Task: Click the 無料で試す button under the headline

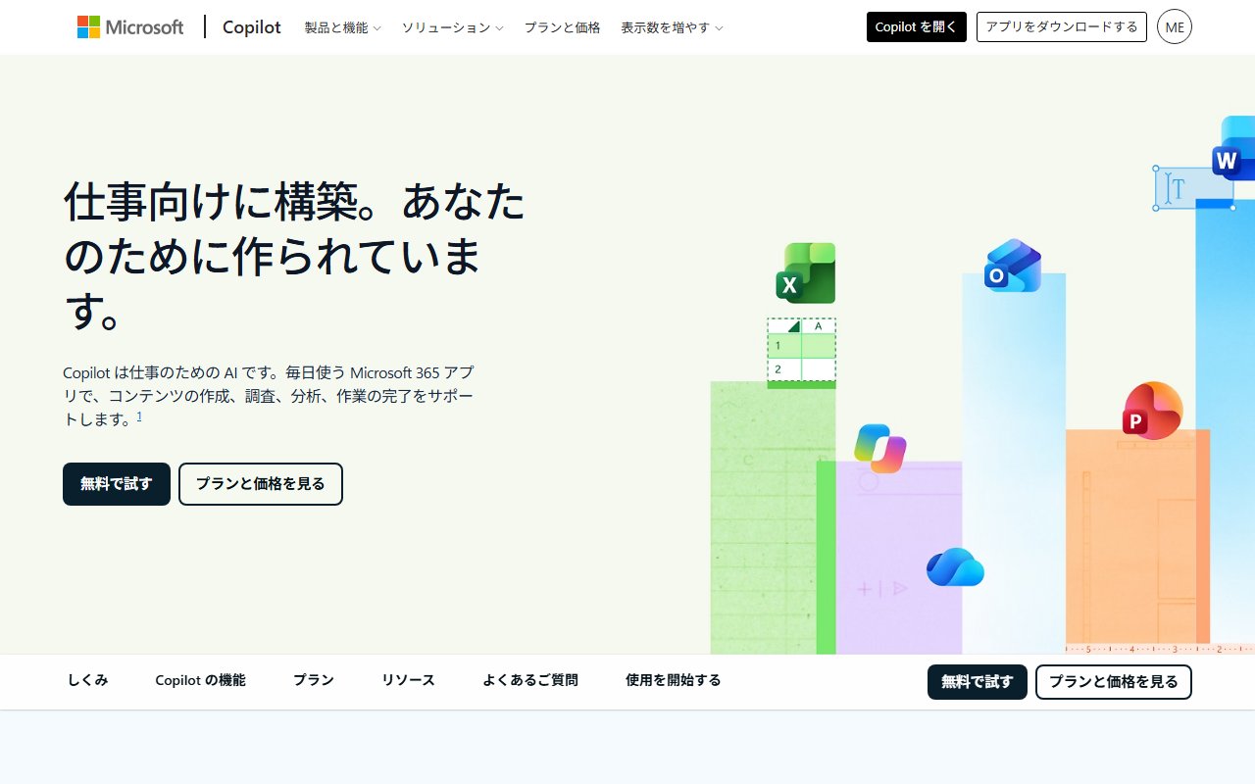Action: click(117, 484)
